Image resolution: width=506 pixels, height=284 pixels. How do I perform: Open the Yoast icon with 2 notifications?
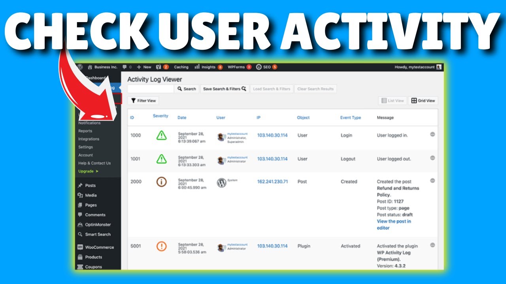click(162, 67)
